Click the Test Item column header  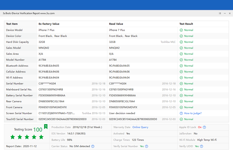click(x=12, y=24)
